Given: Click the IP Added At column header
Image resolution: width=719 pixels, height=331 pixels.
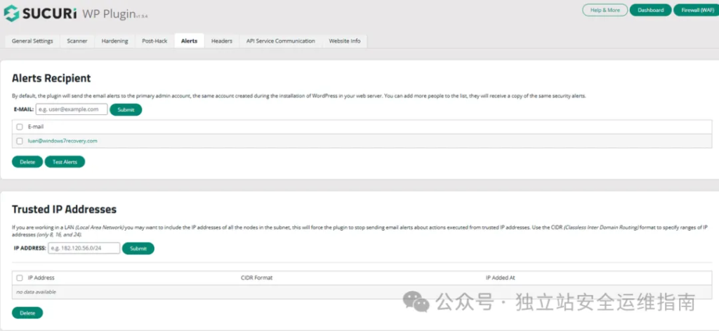Looking at the screenshot, I should [500, 278].
